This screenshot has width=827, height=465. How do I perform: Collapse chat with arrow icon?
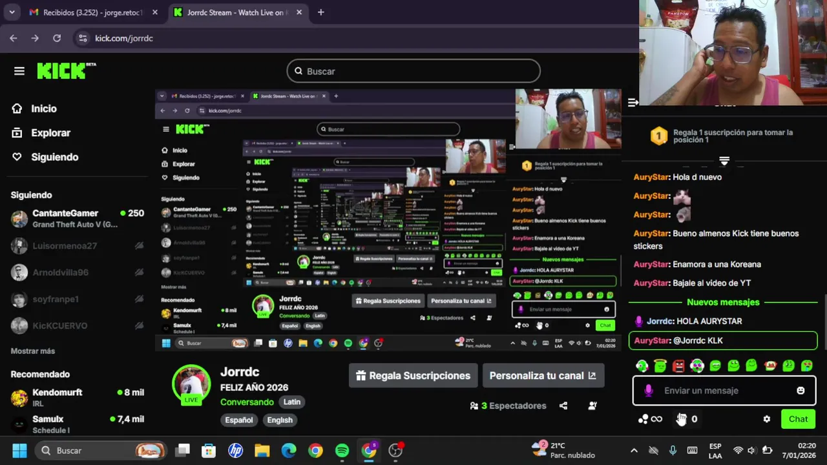[633, 103]
